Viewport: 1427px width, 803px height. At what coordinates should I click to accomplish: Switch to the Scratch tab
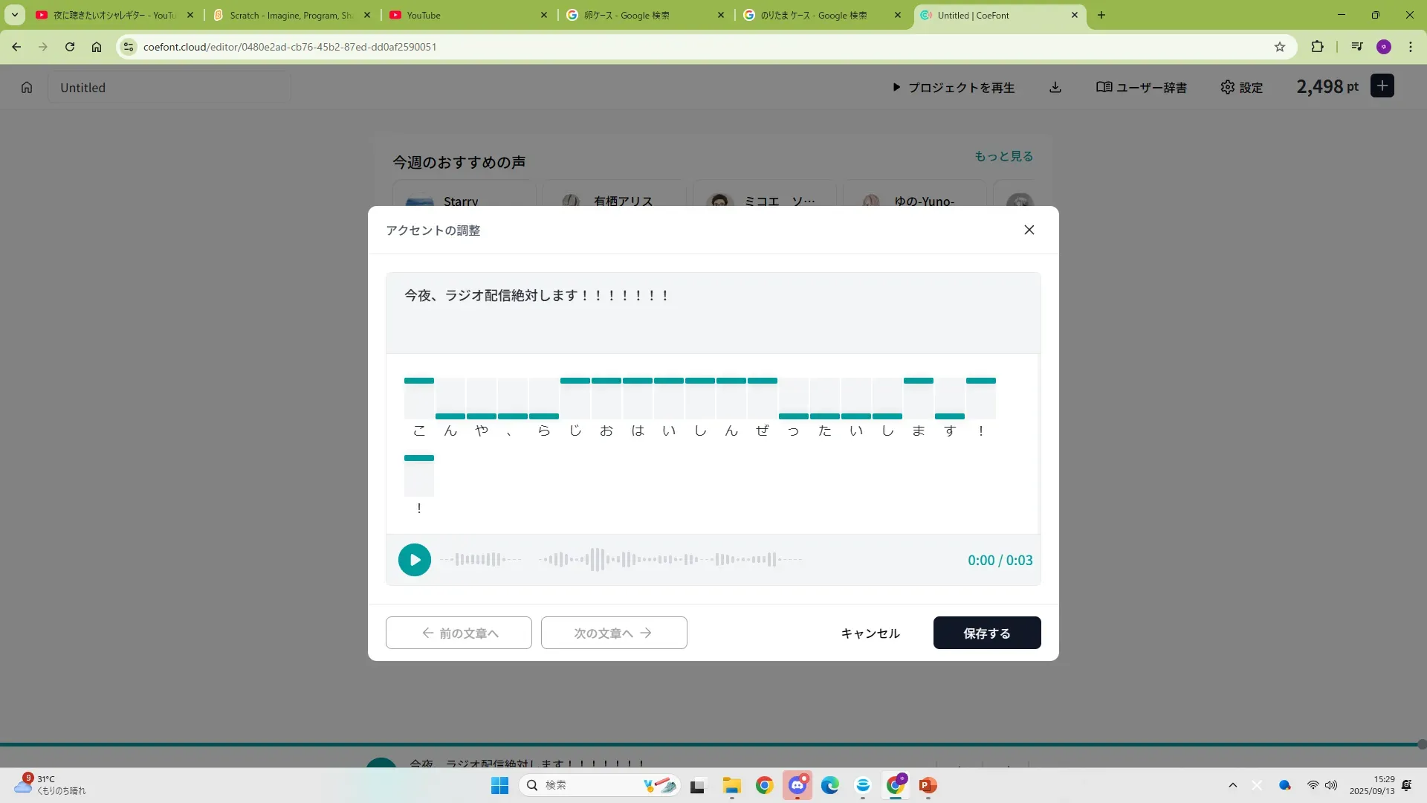pyautogui.click(x=291, y=15)
